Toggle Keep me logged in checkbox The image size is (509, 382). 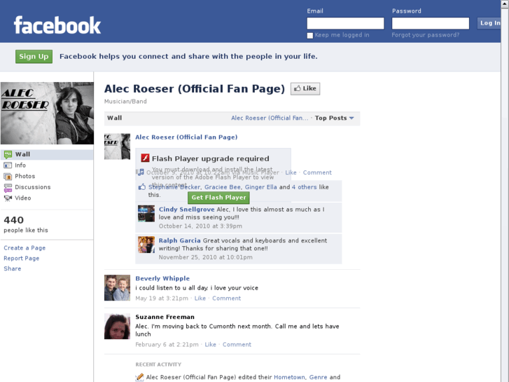pyautogui.click(x=310, y=36)
